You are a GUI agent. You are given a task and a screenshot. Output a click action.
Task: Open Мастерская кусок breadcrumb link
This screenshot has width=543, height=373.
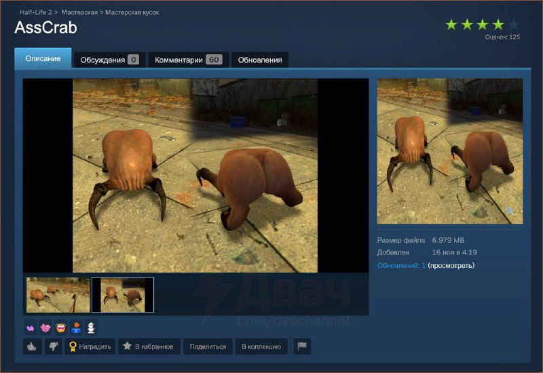coord(132,12)
